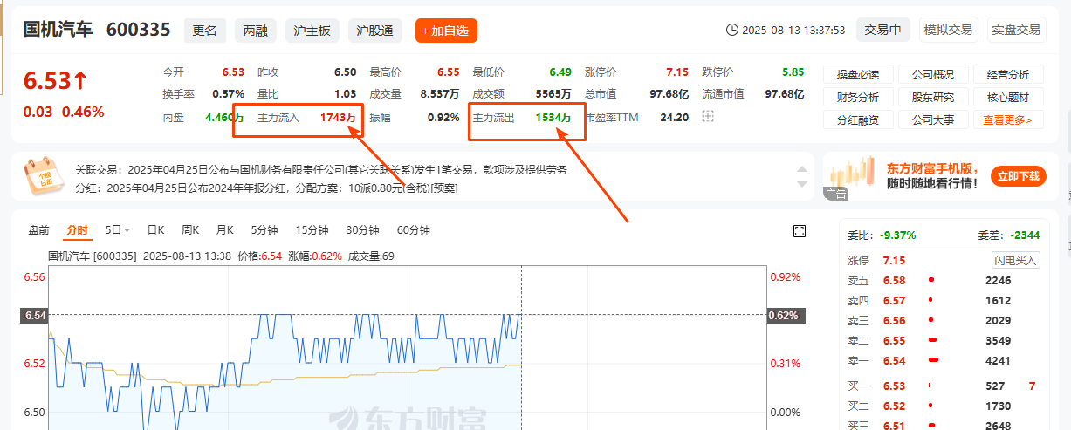Open 实盘交易
1071x430 pixels.
(1016, 30)
